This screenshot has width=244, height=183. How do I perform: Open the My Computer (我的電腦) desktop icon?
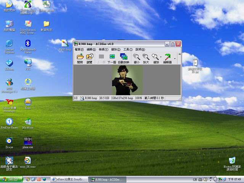coord(9,26)
